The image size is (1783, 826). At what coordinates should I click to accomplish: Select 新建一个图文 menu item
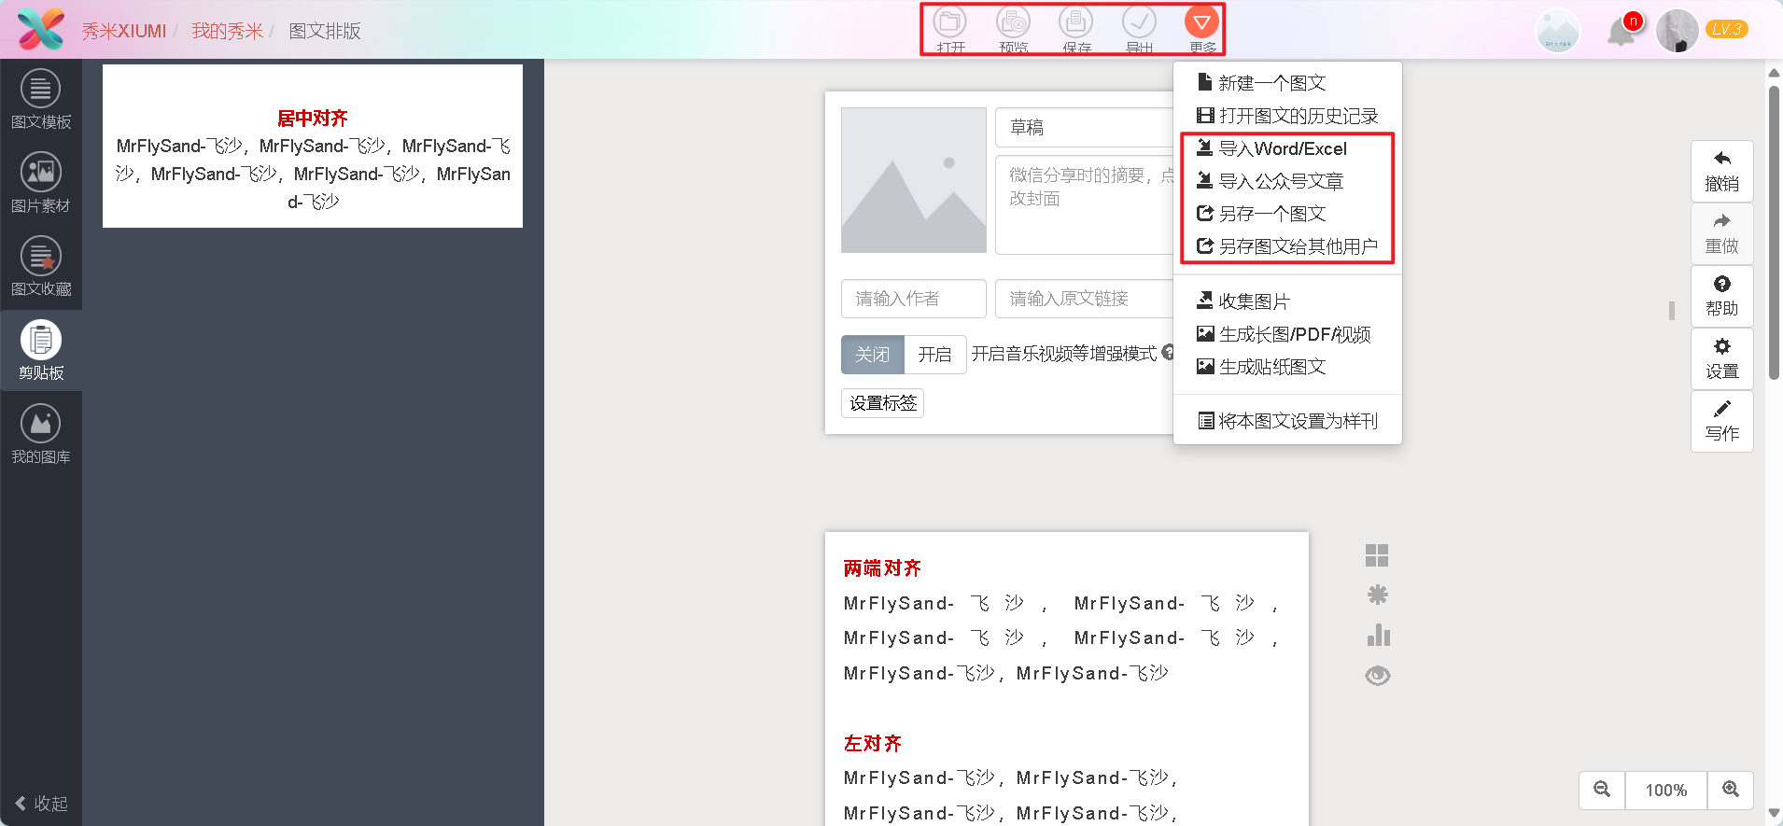tap(1287, 83)
